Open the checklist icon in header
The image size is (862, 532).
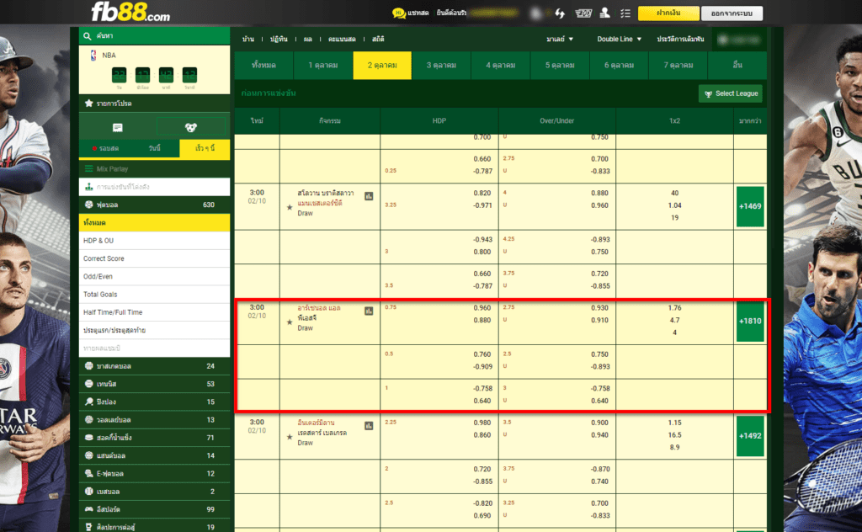(x=625, y=13)
